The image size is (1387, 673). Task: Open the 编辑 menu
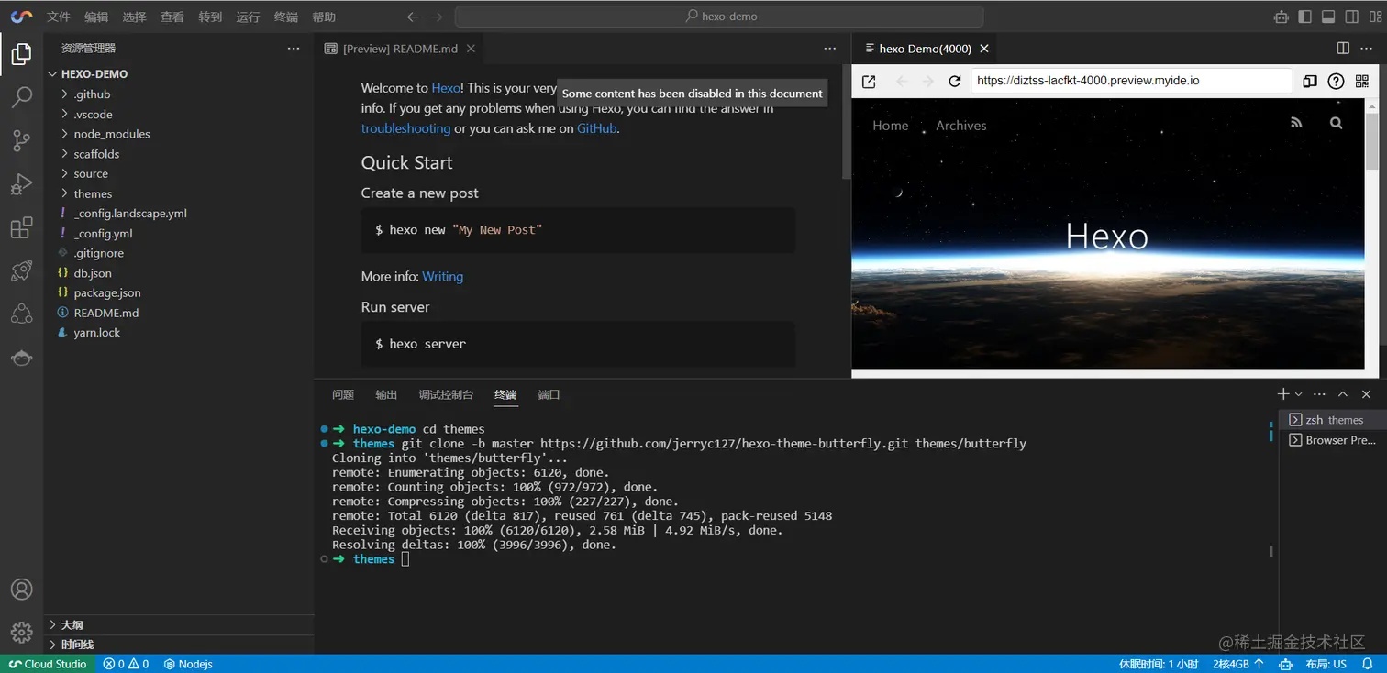click(x=96, y=17)
